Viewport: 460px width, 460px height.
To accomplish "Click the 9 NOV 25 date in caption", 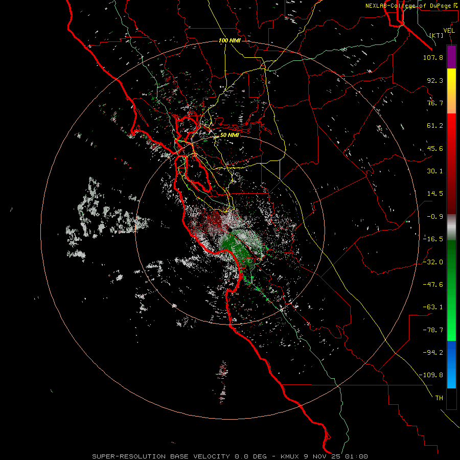I will (323, 456).
